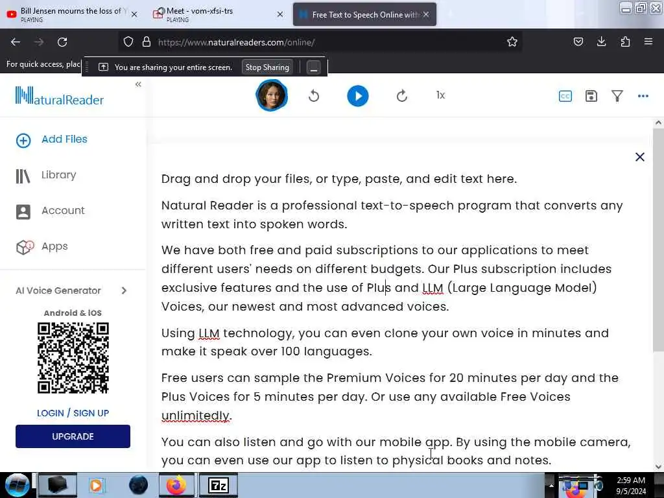This screenshot has height=498, width=664.
Task: Click the UPGRADE button
Action: (73, 436)
